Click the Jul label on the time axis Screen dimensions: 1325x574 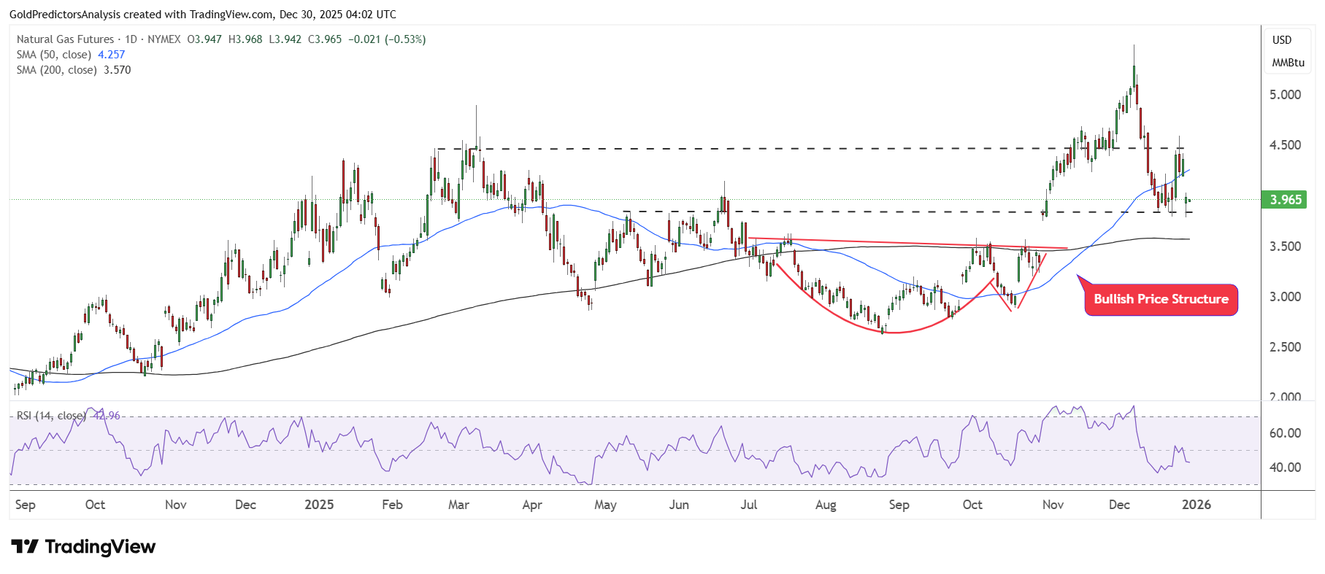click(748, 505)
